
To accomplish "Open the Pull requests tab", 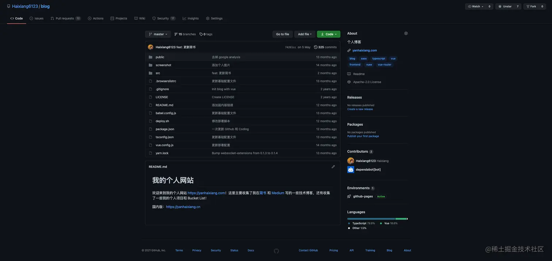I will pyautogui.click(x=65, y=18).
